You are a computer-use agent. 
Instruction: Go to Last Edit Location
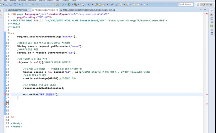134,4
